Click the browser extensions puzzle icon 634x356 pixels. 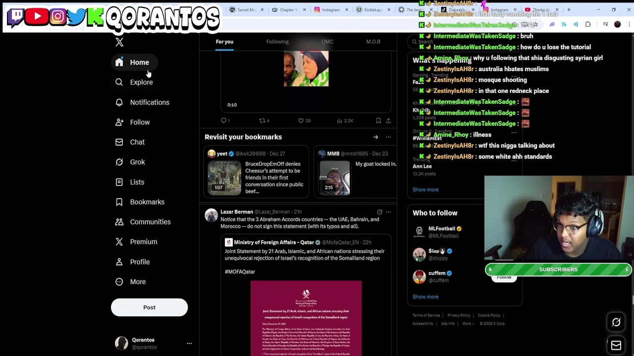(588, 24)
